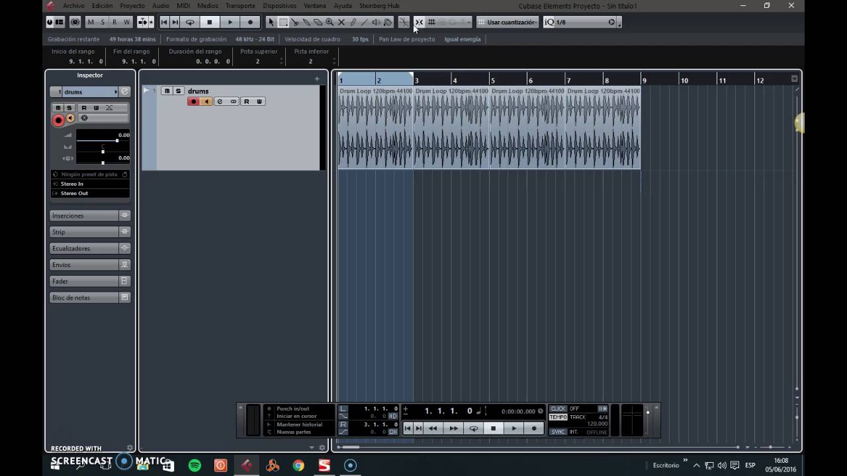Toggle Cycle loop in top toolbar
This screenshot has height=476, width=847.
click(x=190, y=22)
